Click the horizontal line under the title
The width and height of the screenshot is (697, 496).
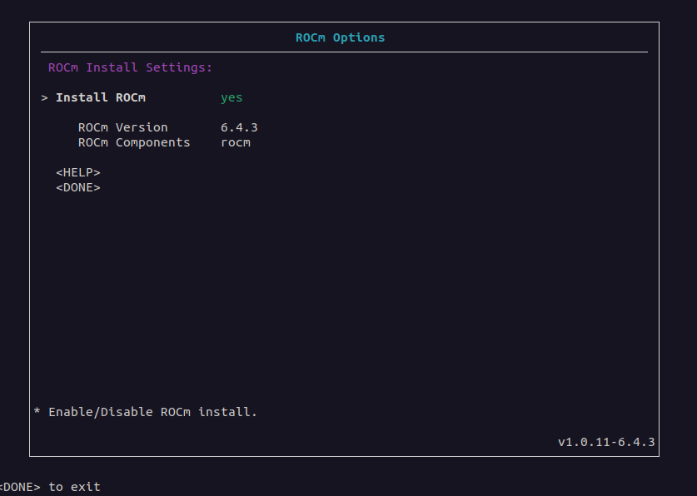(x=344, y=52)
